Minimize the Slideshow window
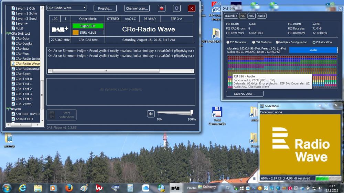 tap(320, 105)
